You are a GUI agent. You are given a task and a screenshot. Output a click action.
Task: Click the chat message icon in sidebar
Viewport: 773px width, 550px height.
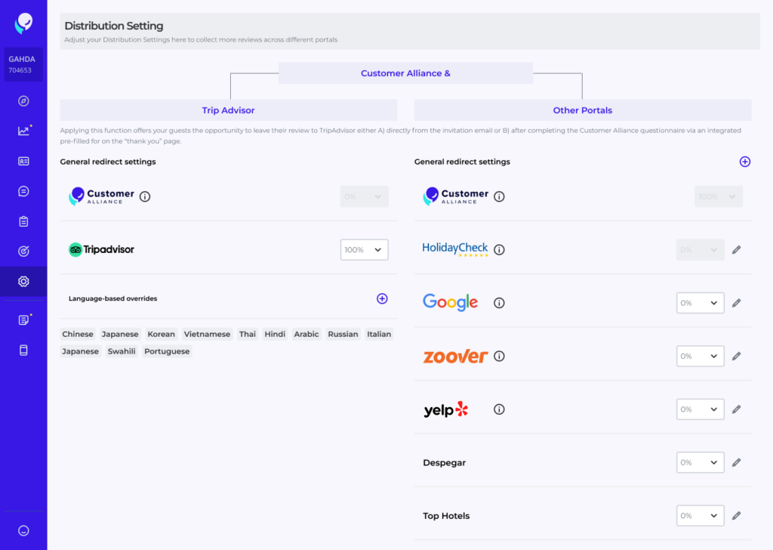(x=23, y=191)
